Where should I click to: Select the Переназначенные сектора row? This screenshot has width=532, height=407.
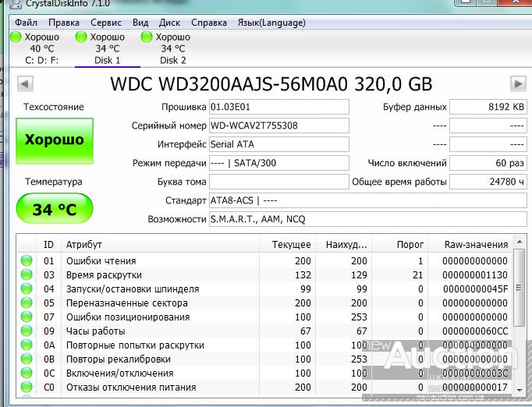(x=264, y=303)
